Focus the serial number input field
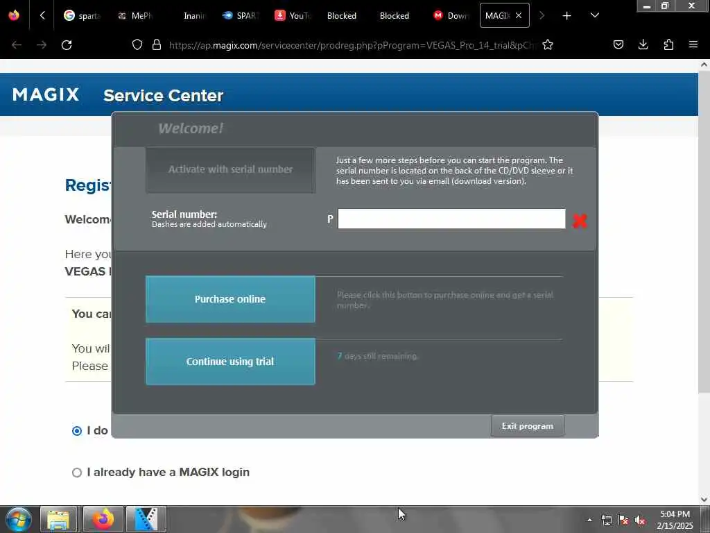This screenshot has height=533, width=710. [451, 219]
